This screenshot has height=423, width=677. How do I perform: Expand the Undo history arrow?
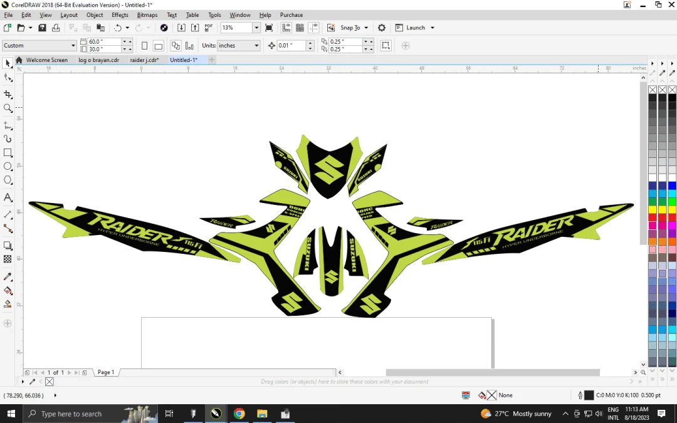(127, 28)
